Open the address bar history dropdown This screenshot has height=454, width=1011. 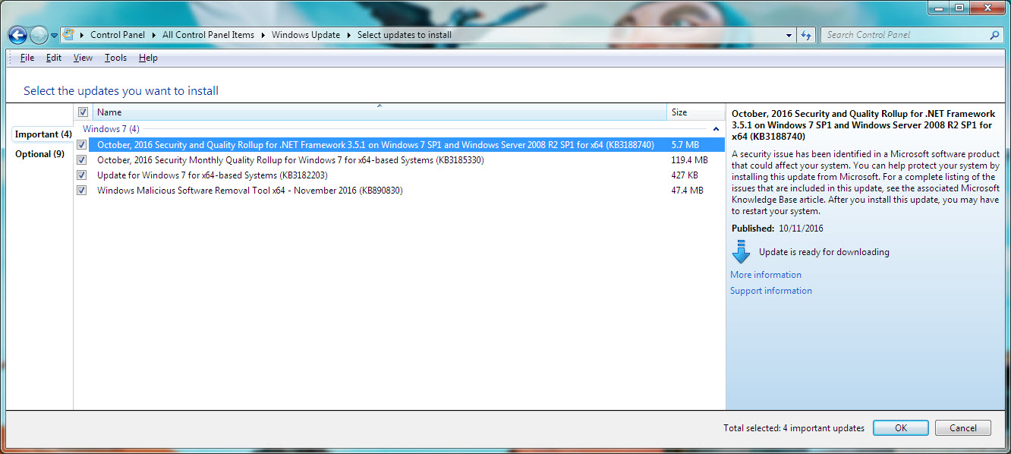point(789,35)
